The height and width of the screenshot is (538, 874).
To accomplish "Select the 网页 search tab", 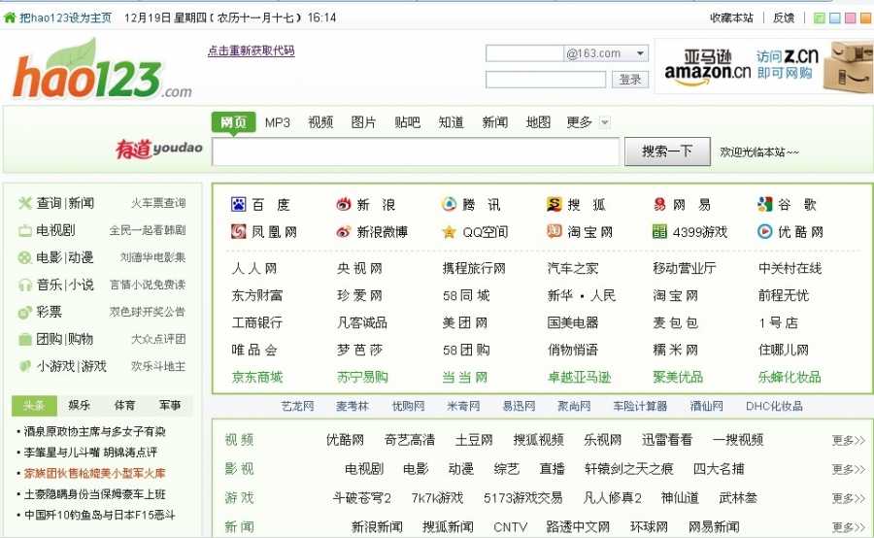I will (x=233, y=122).
